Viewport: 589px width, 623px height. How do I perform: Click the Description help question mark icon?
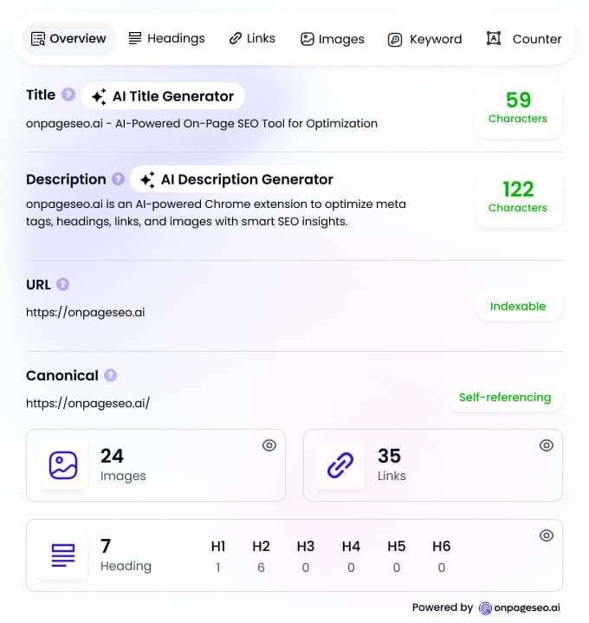(x=118, y=179)
